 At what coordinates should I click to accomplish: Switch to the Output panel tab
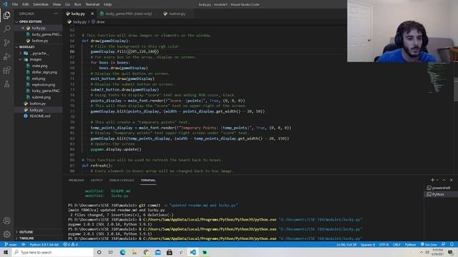point(97,181)
